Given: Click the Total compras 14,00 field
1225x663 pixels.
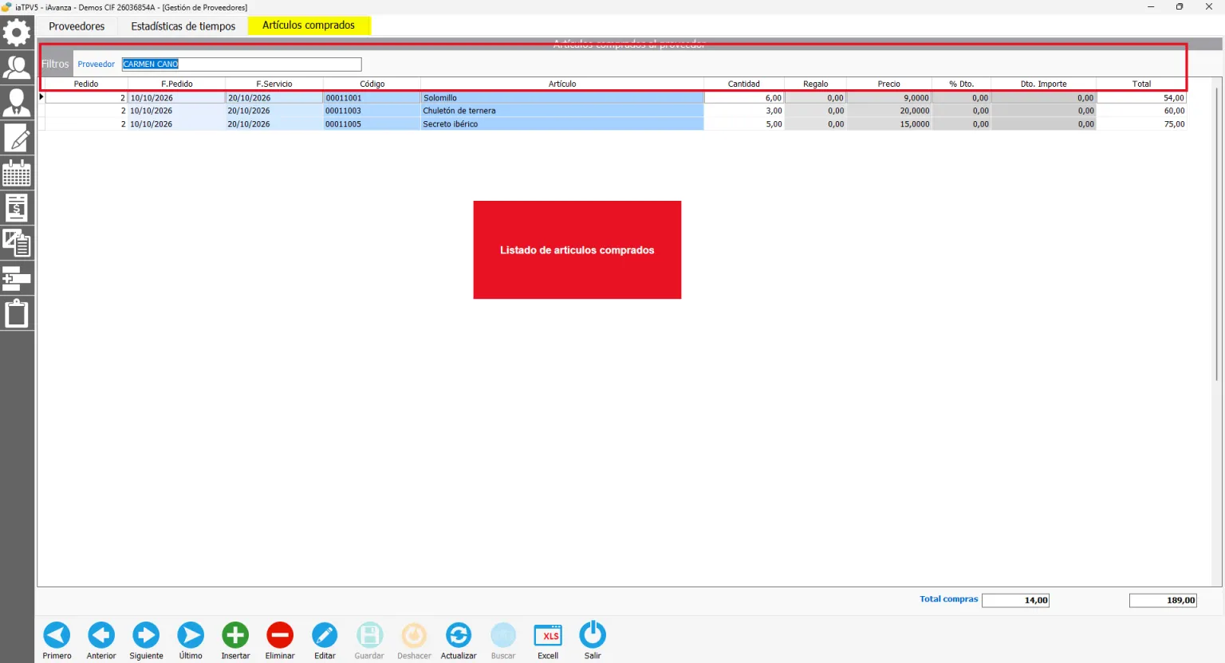Looking at the screenshot, I should (x=1015, y=601).
